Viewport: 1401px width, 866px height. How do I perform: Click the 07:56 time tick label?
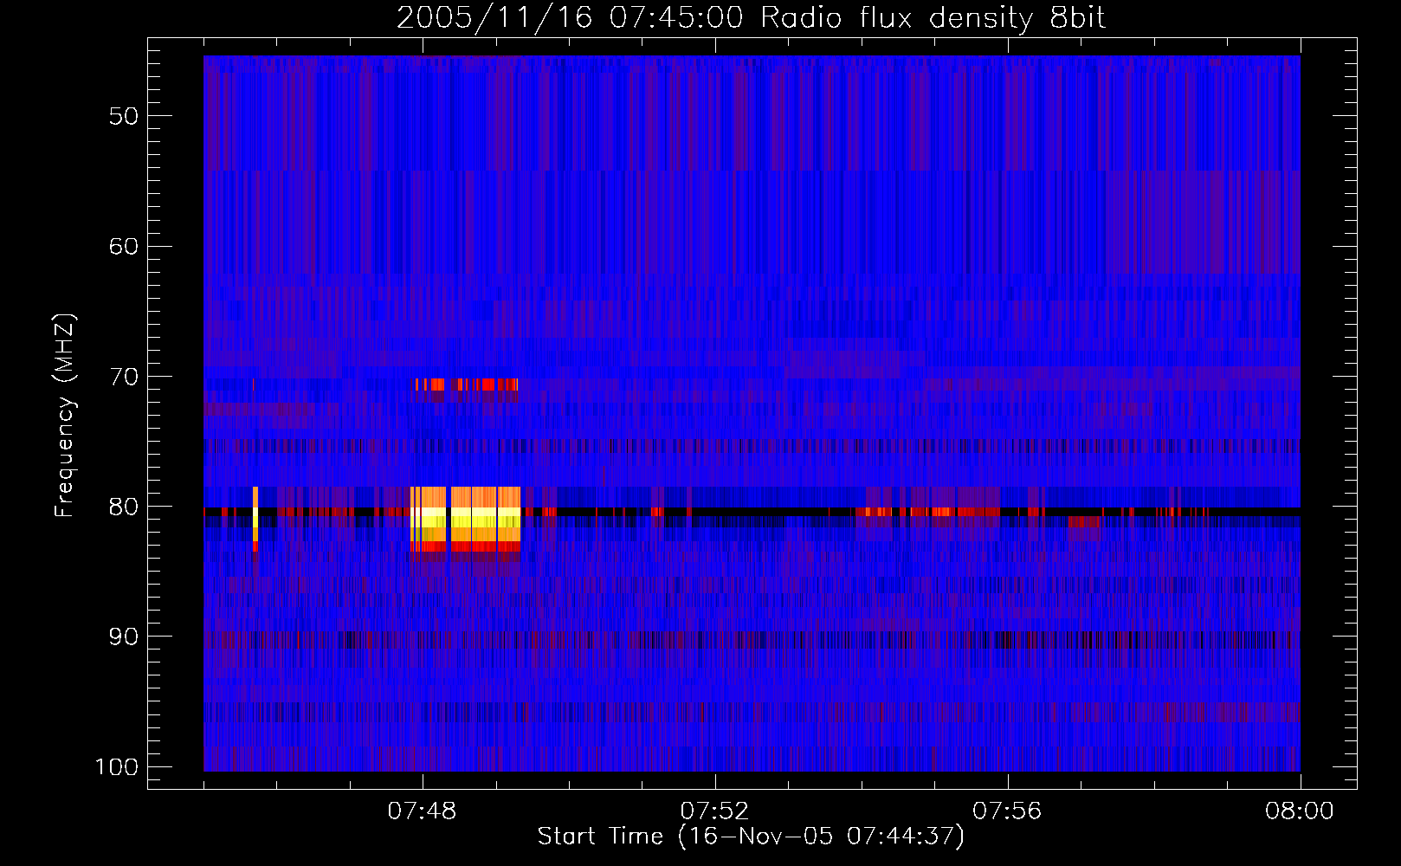coord(1007,811)
